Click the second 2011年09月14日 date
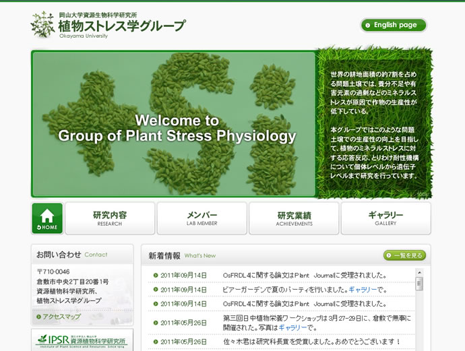The width and height of the screenshot is (465, 351). 183,290
